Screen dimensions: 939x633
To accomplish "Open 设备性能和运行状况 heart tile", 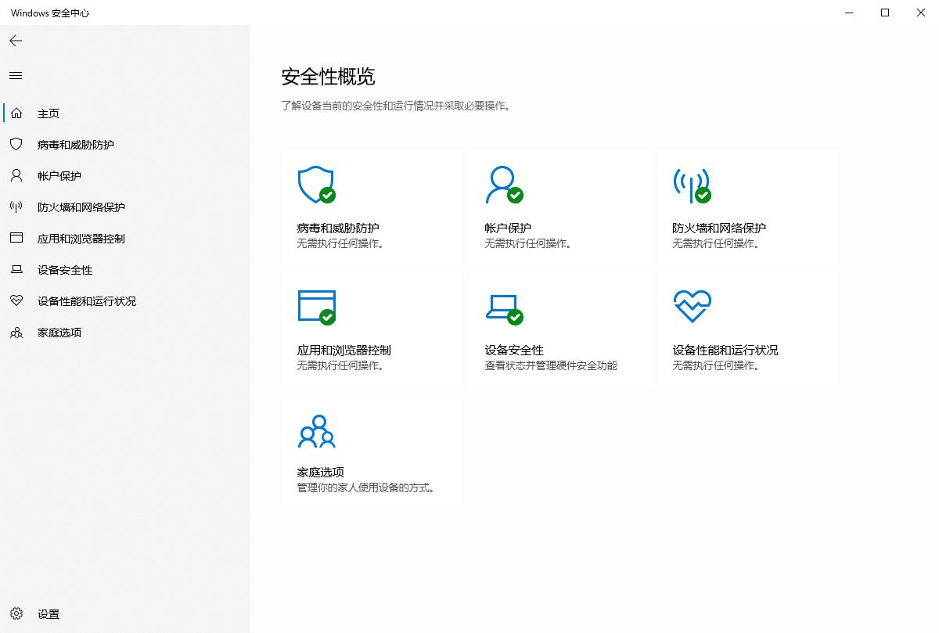I will click(748, 329).
